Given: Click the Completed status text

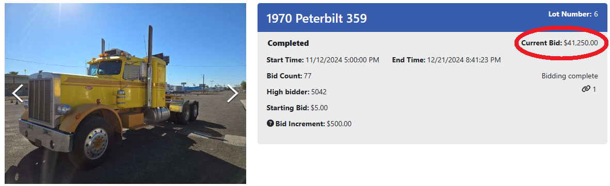Looking at the screenshot, I should [288, 43].
